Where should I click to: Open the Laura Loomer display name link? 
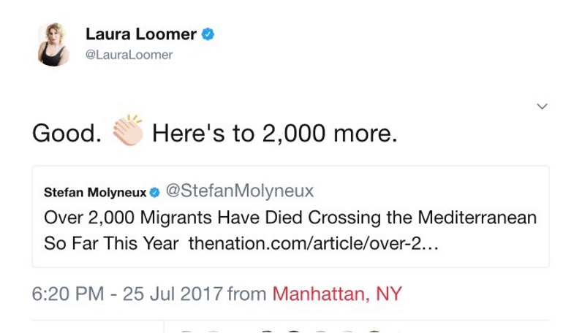[141, 34]
